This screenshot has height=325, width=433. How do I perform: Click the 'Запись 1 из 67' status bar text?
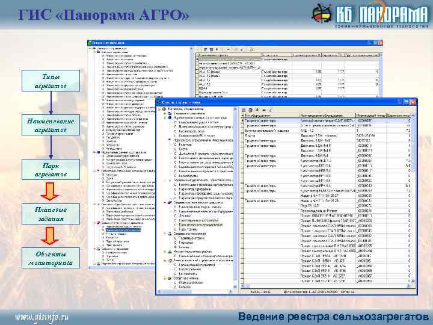click(x=260, y=292)
